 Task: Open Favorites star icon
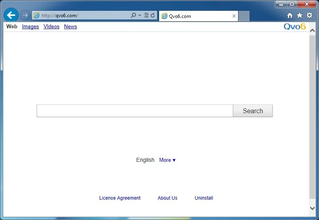pyautogui.click(x=299, y=15)
